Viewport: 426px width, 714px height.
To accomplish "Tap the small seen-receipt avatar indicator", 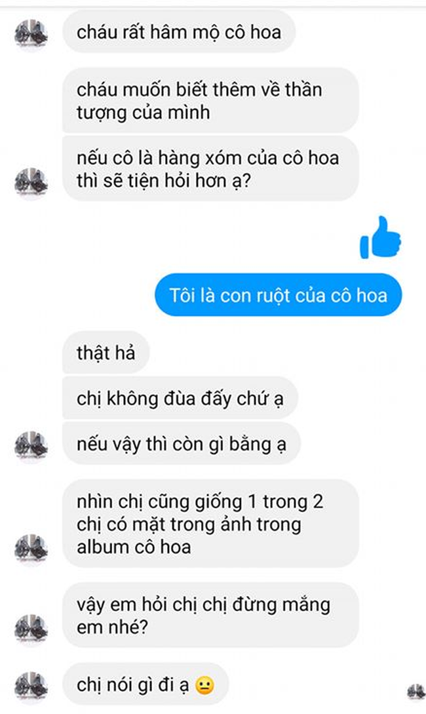I will click(x=416, y=692).
